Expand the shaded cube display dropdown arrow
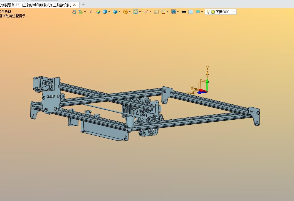Image resolution: width=294 pixels, height=201 pixels. tap(109, 12)
